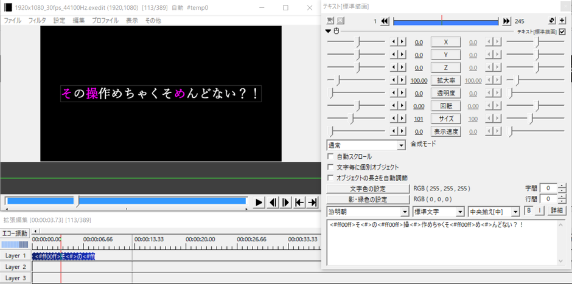Decrease 透明度 start value with its left arrow

coord(394,93)
